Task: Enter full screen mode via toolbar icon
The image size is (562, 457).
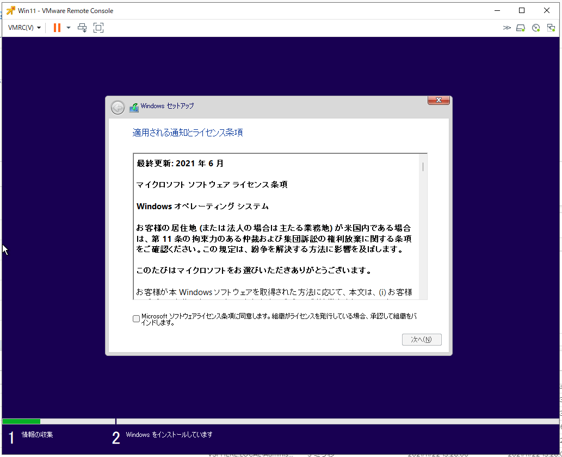Action: coord(98,28)
